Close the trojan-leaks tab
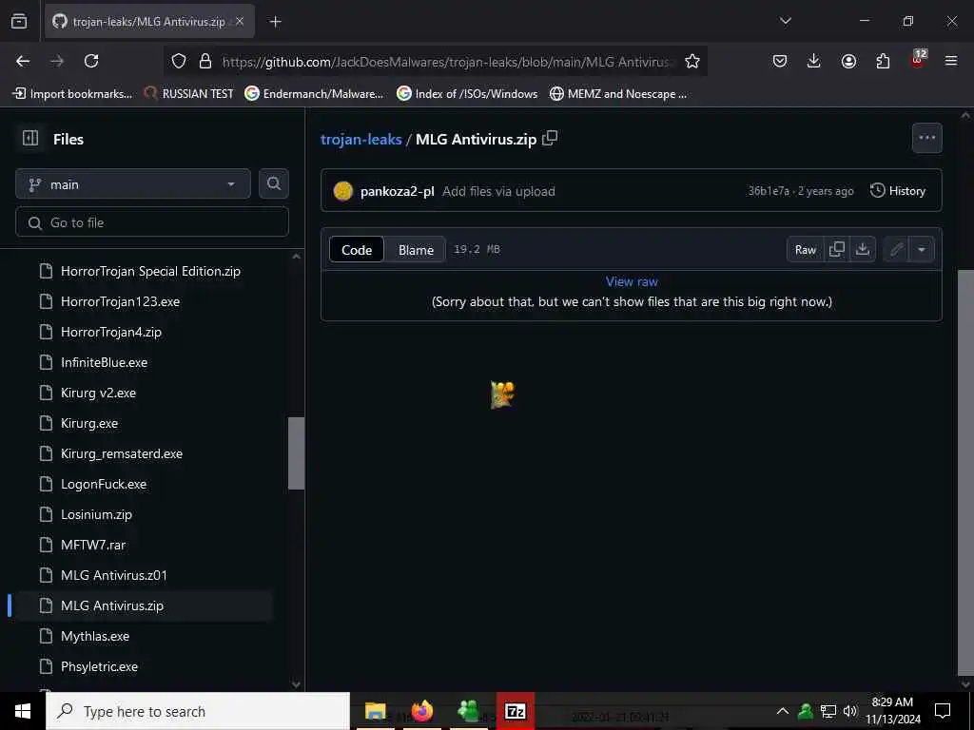The image size is (974, 730). click(x=240, y=21)
